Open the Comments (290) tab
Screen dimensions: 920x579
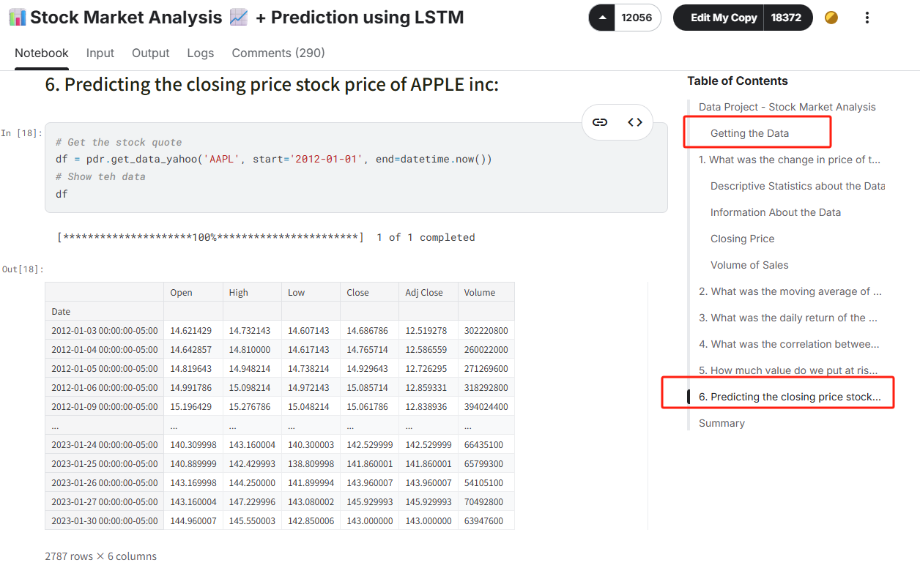point(278,53)
